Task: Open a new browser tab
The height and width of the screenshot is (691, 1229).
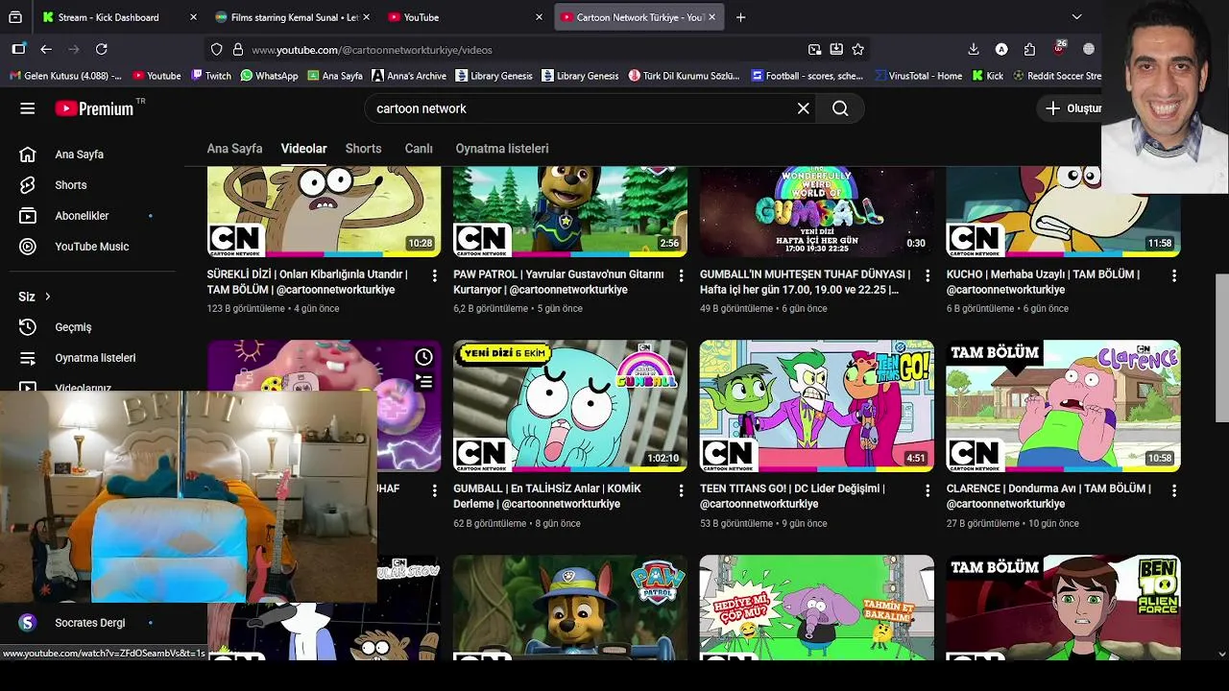Action: (x=740, y=17)
